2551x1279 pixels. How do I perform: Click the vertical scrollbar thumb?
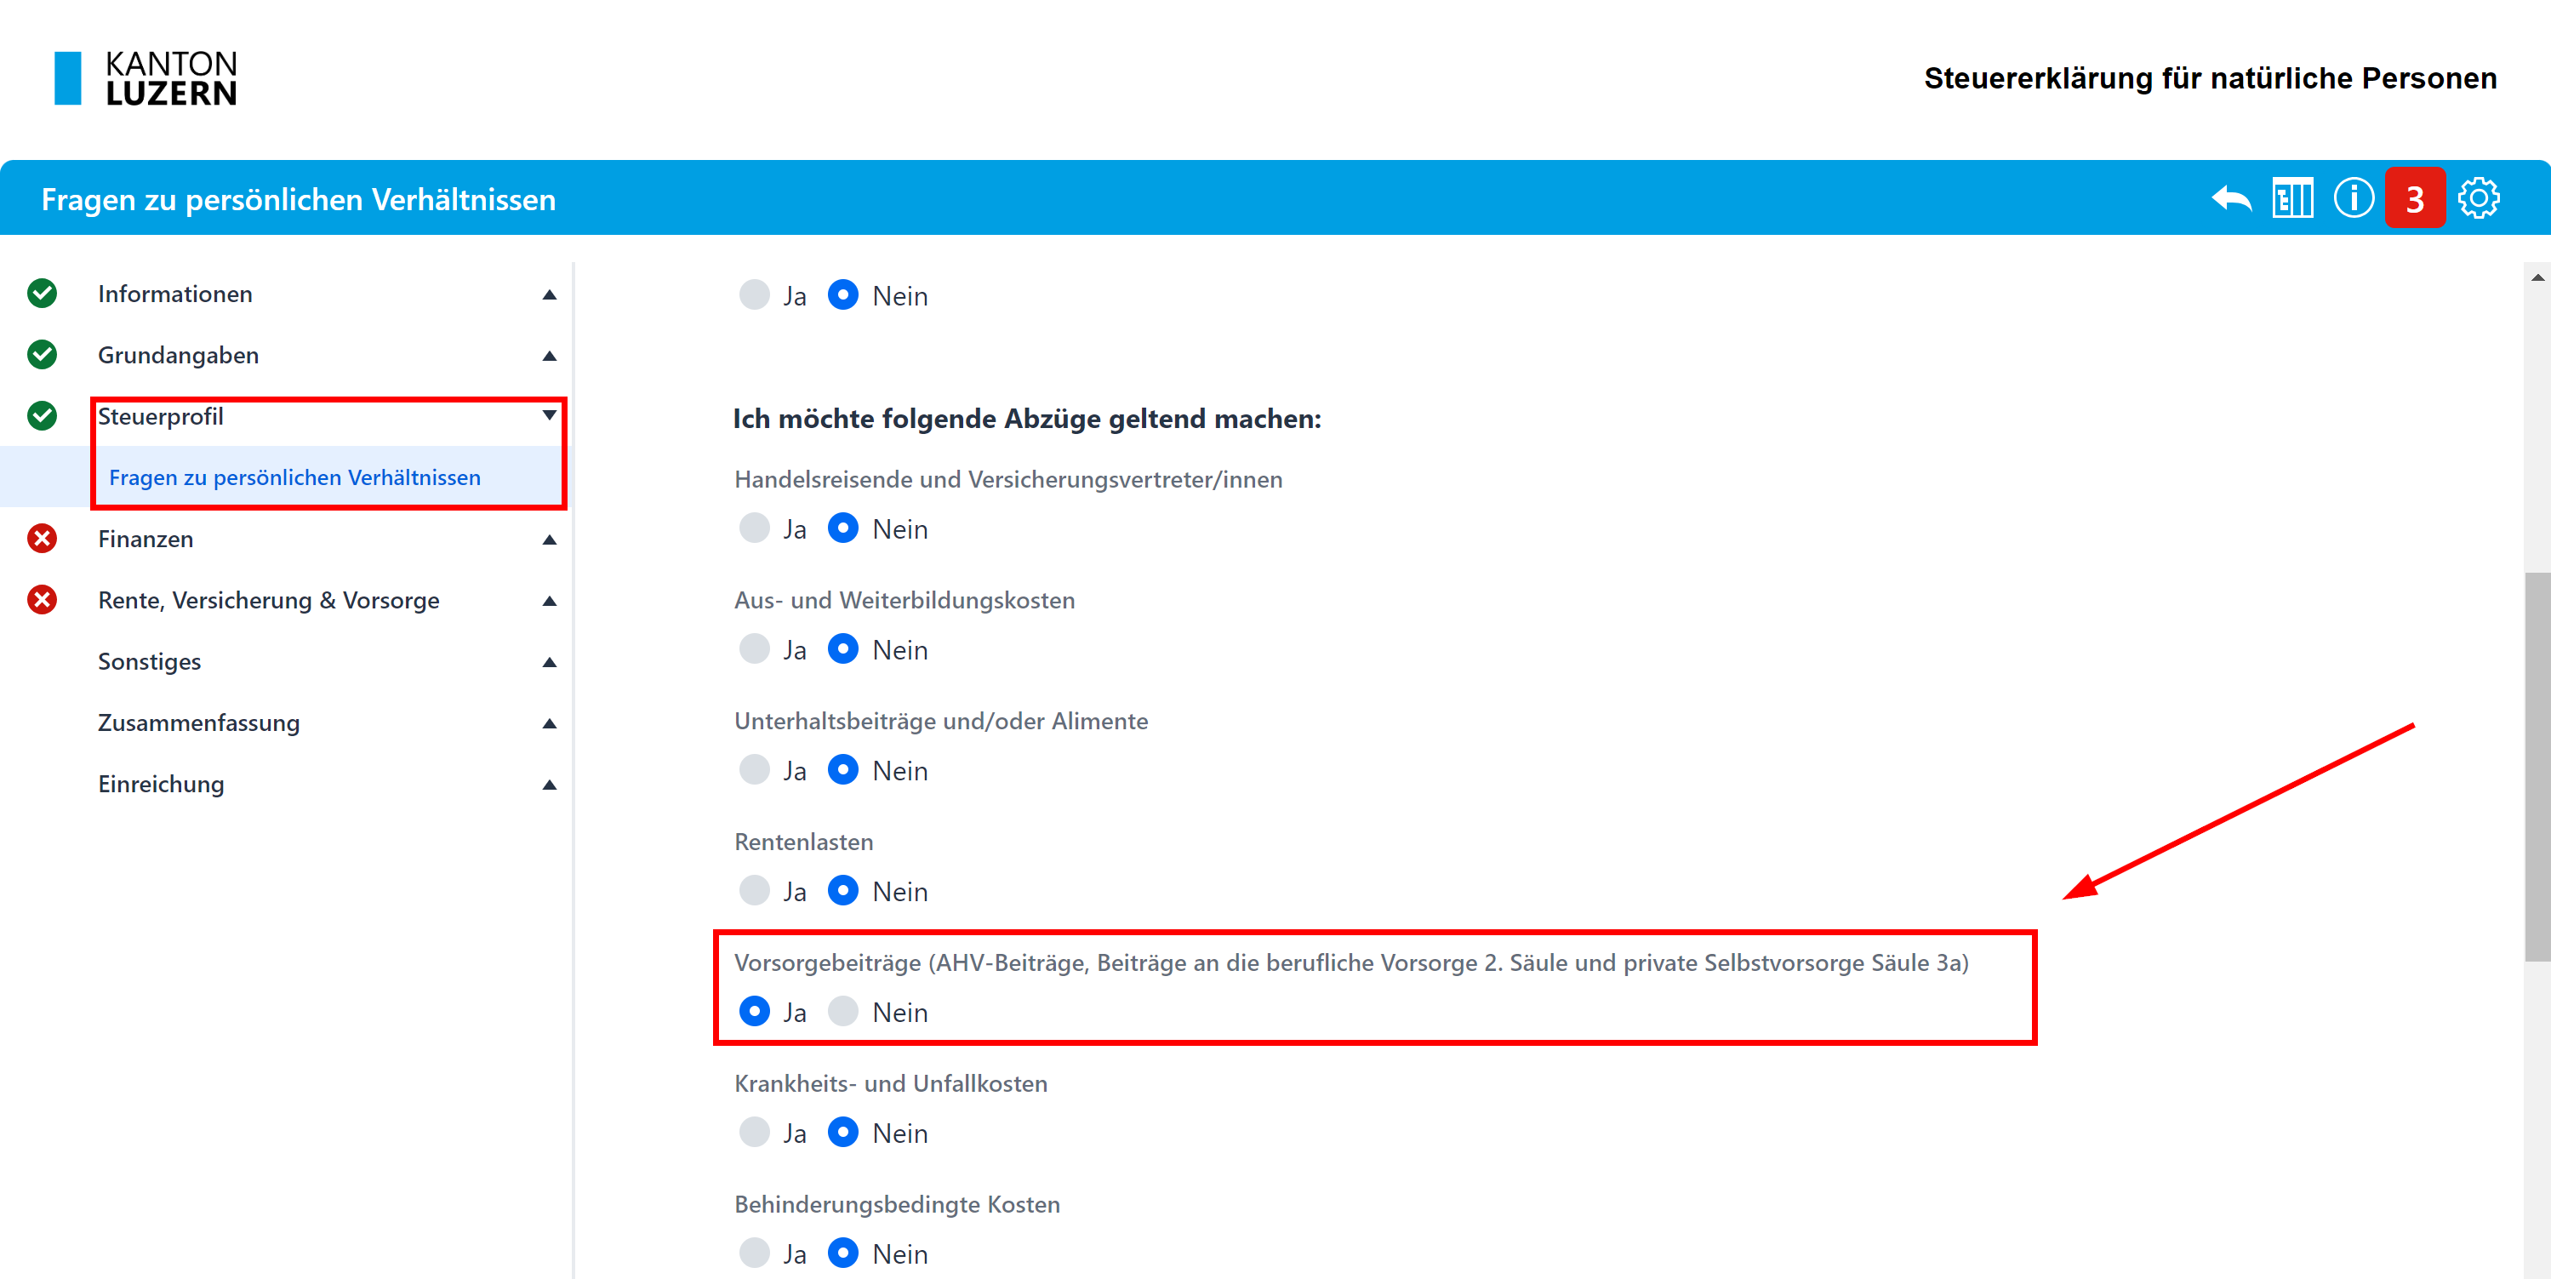pyautogui.click(x=2537, y=765)
